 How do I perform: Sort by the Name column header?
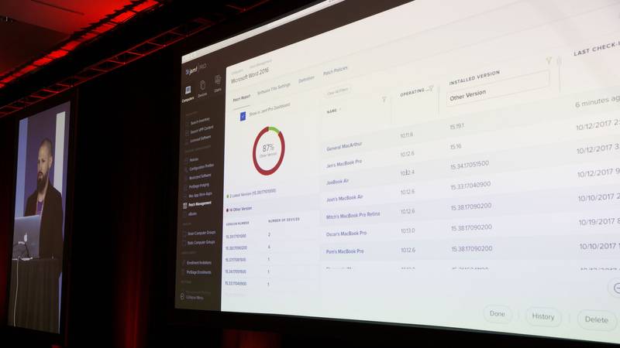pos(332,111)
